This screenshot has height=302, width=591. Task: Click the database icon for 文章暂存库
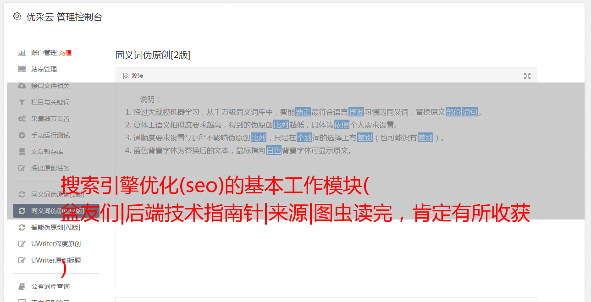point(22,152)
